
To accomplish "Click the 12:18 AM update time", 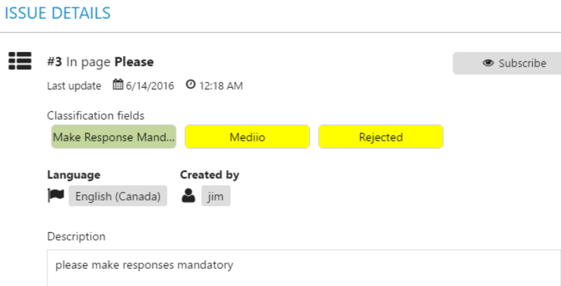I will click(x=221, y=86).
